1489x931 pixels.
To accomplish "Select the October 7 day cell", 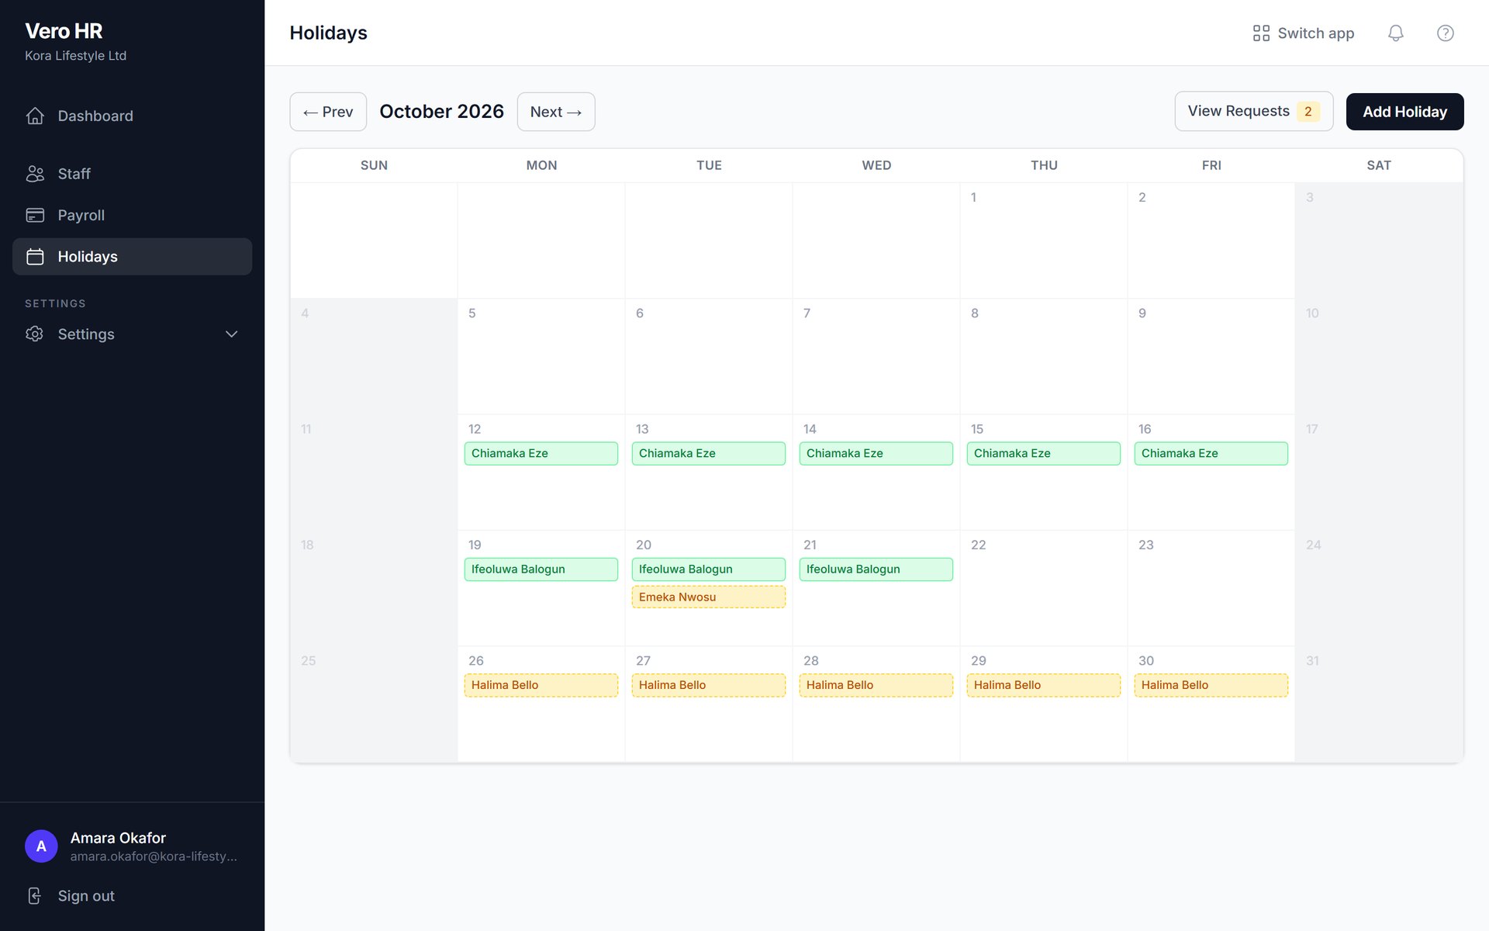I will tap(876, 356).
